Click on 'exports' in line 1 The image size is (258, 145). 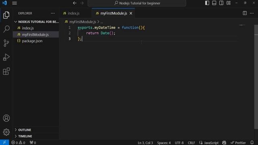tap(85, 28)
